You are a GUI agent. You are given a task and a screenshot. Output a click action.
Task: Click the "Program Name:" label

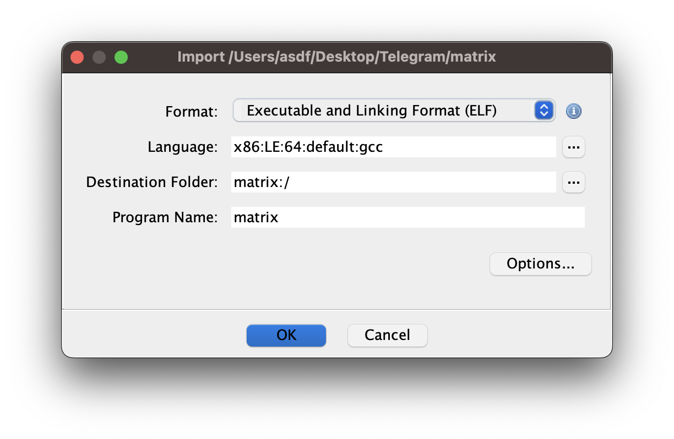click(x=165, y=217)
